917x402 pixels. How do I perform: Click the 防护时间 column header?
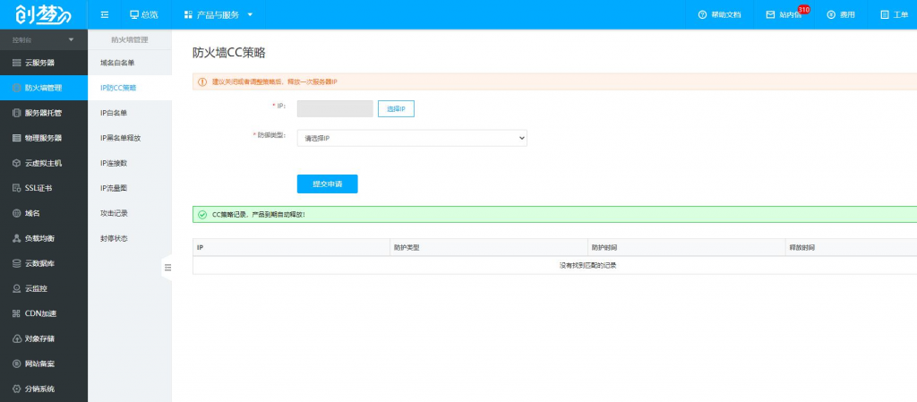(x=687, y=247)
